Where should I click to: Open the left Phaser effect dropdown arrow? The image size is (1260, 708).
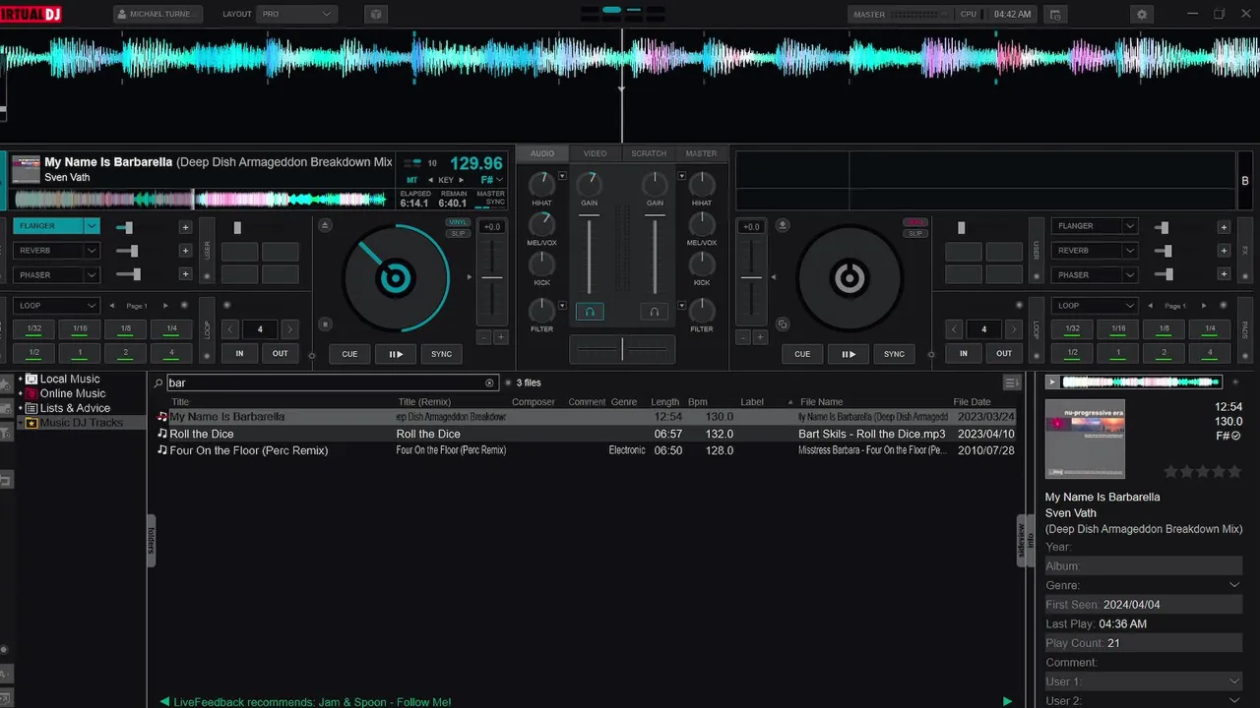click(x=92, y=275)
